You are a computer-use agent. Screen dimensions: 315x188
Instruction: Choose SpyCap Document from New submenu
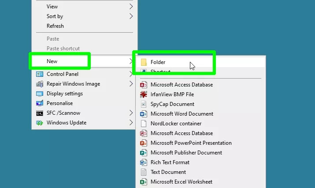pyautogui.click(x=200, y=104)
